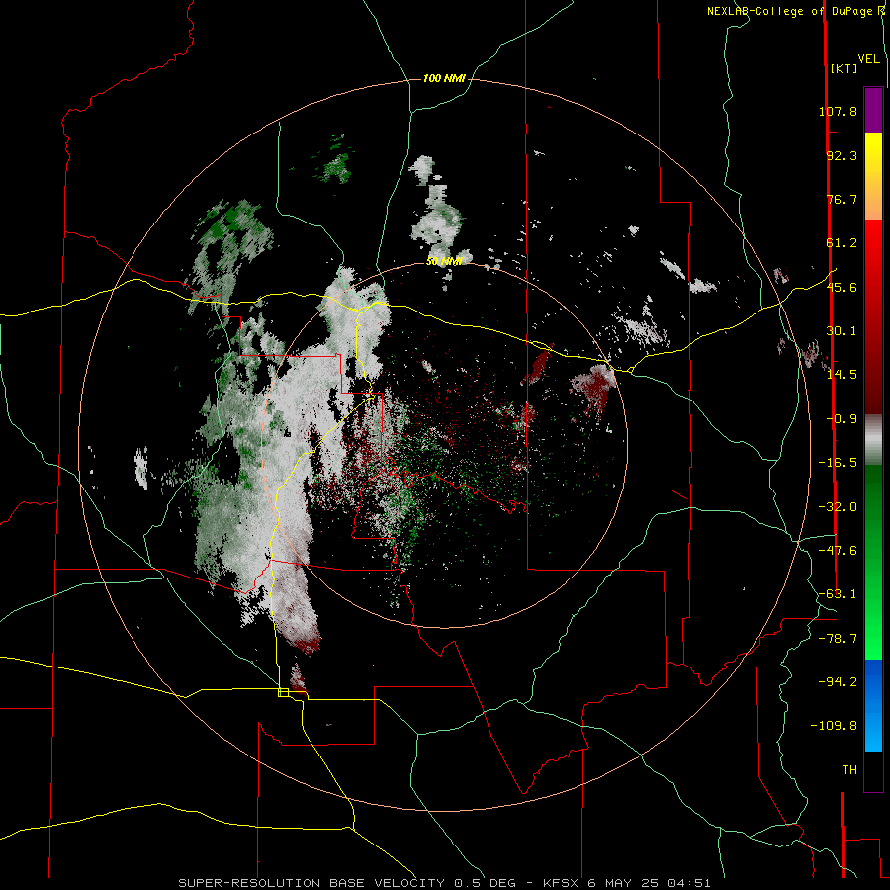Click the 100 NMI range ring label
Viewport: 890px width, 890px height.
[x=444, y=78]
